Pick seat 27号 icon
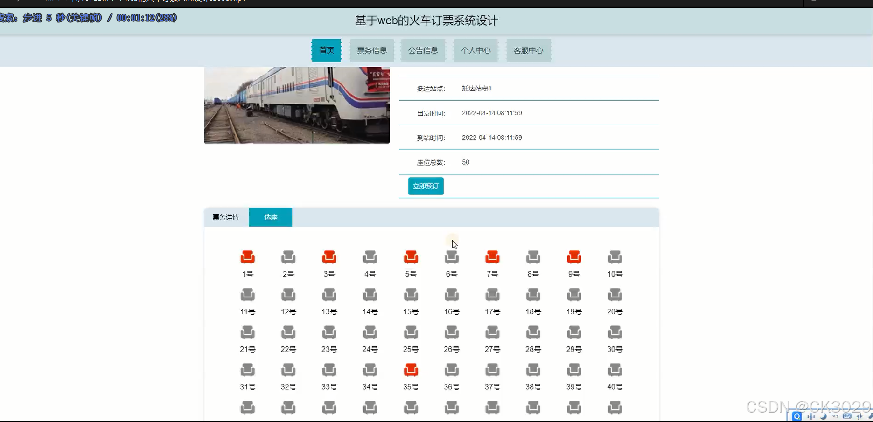Image resolution: width=873 pixels, height=422 pixels. click(x=492, y=332)
